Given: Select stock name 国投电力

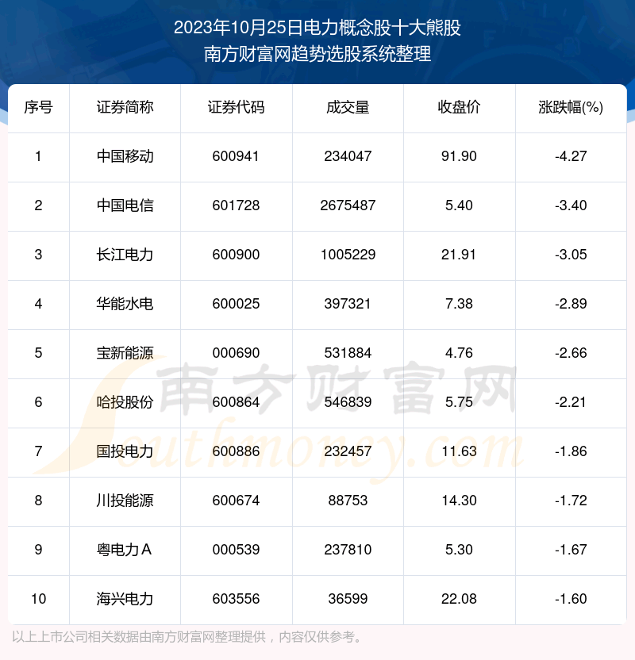Looking at the screenshot, I should coord(125,451).
